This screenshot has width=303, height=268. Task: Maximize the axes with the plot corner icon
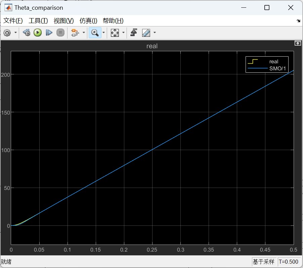298,43
